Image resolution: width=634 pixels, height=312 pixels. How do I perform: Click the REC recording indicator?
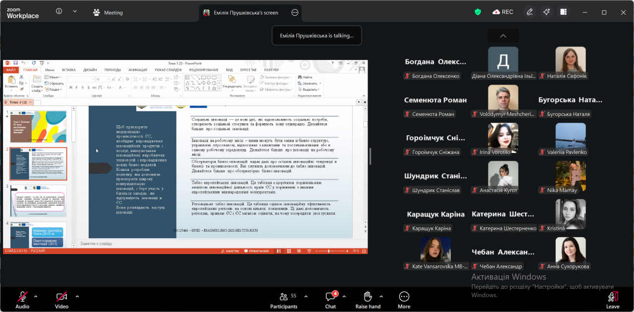point(503,12)
